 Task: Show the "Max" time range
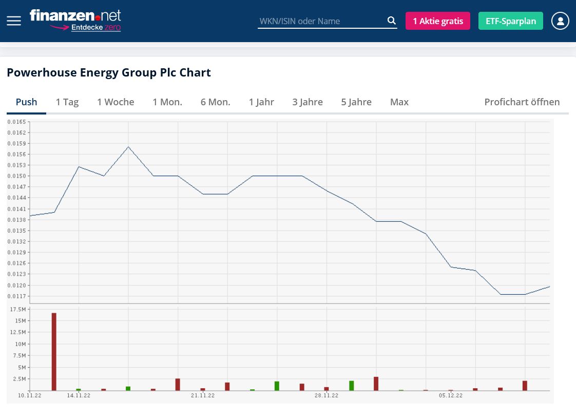pyautogui.click(x=399, y=102)
